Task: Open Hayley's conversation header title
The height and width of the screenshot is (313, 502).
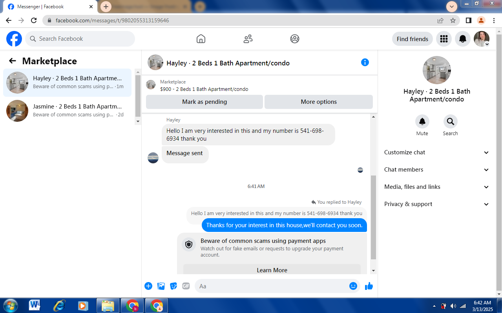Action: tap(228, 63)
